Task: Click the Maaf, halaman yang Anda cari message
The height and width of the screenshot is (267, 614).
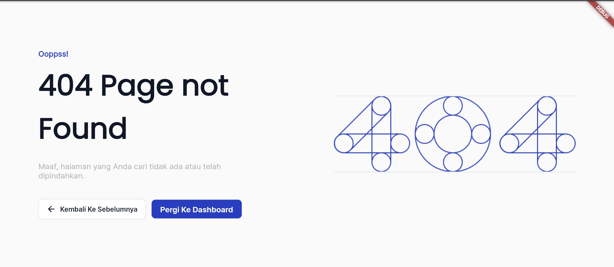Action: coord(130,171)
